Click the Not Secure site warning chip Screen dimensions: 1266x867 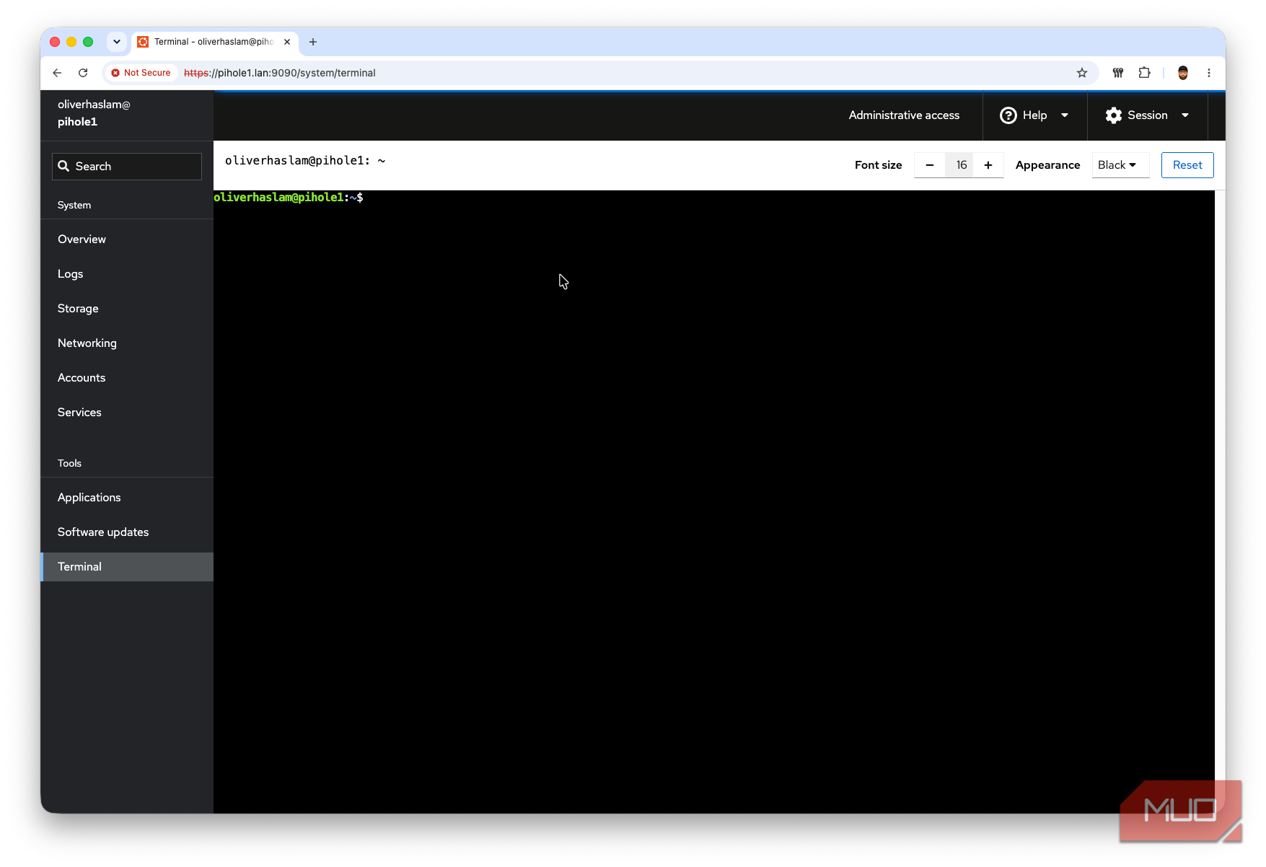pos(141,73)
